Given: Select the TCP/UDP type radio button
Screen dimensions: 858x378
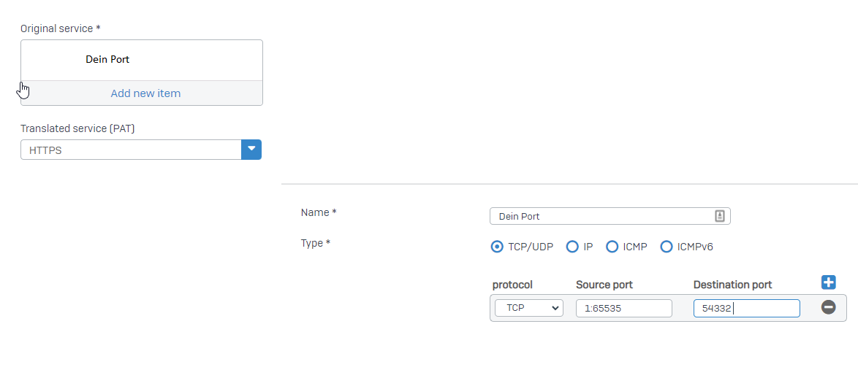Looking at the screenshot, I should [498, 247].
